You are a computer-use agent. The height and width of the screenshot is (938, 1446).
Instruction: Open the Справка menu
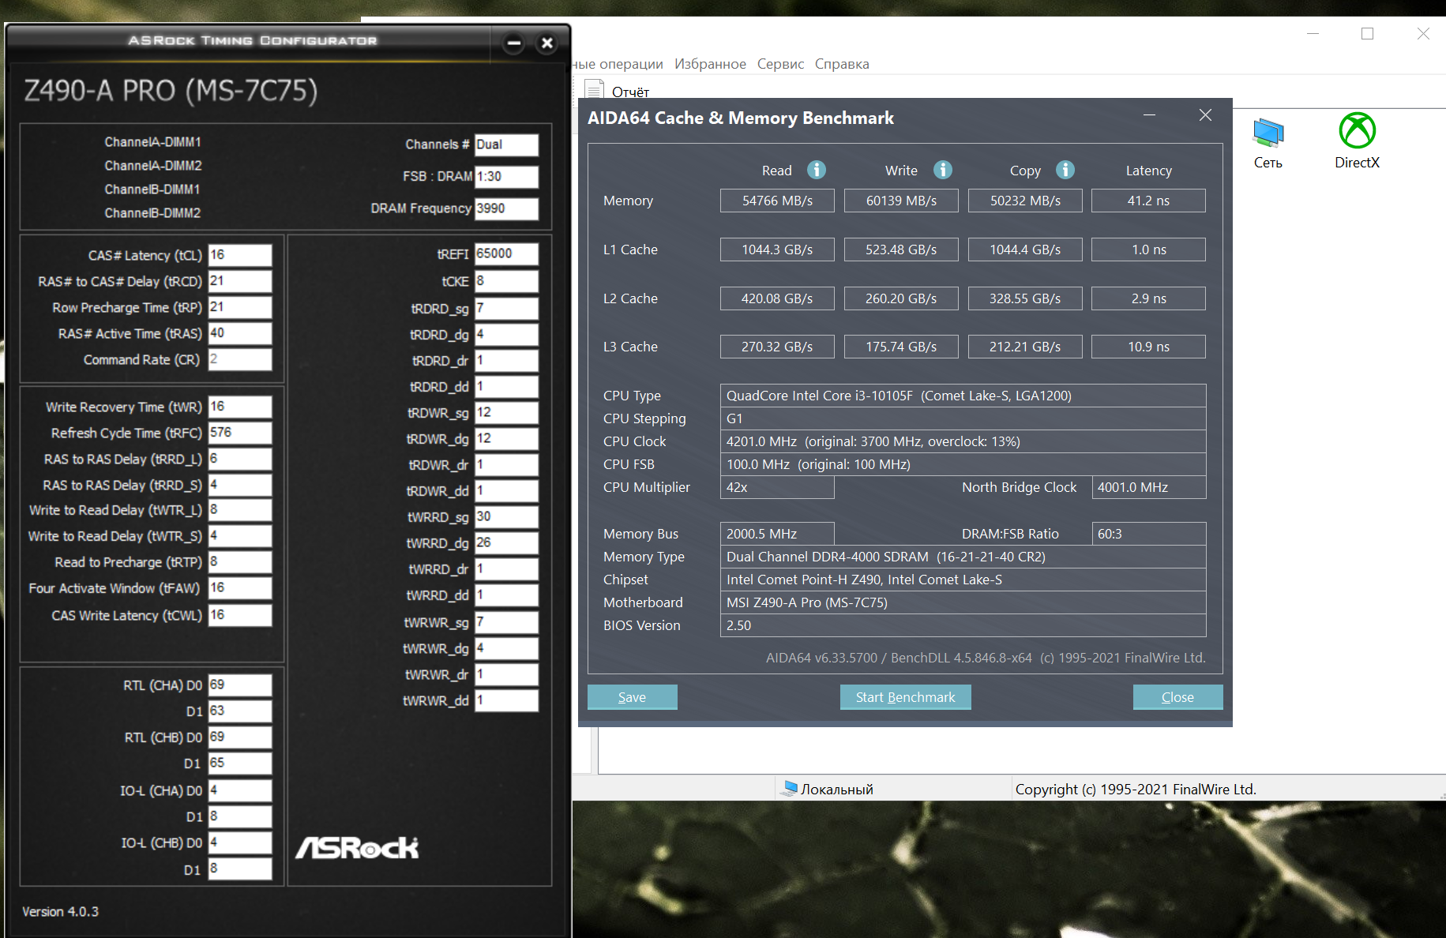point(842,64)
